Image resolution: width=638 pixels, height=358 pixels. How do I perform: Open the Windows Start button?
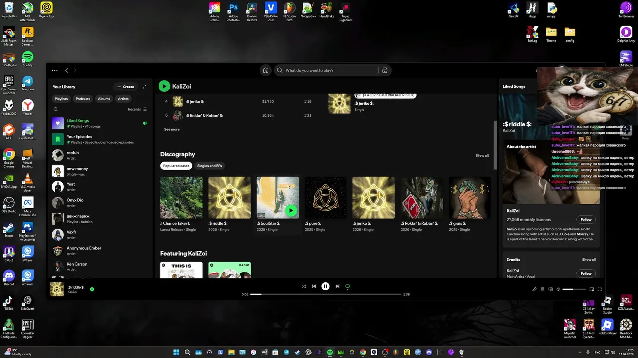pyautogui.click(x=176, y=352)
